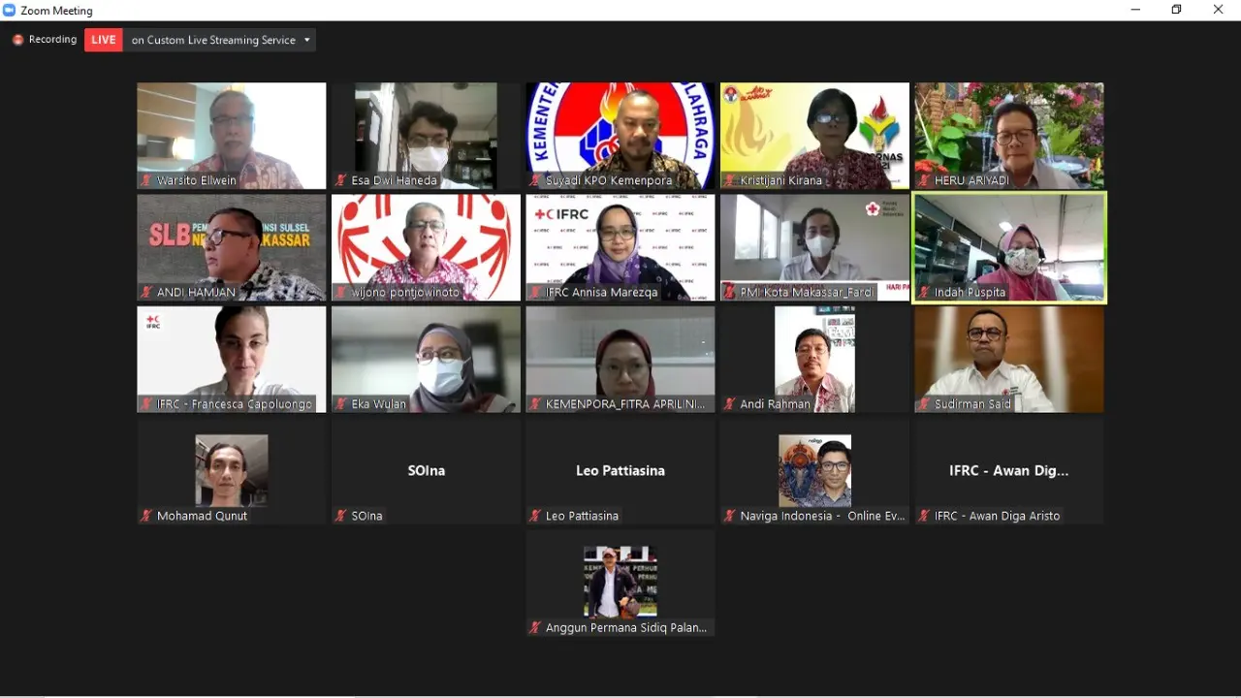Click muted mic icon beside SOIna name label
This screenshot has width=1241, height=698.
click(x=340, y=516)
